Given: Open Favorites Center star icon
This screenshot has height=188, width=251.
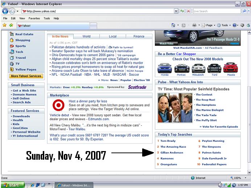Looking at the screenshot, I should click(x=4, y=25).
